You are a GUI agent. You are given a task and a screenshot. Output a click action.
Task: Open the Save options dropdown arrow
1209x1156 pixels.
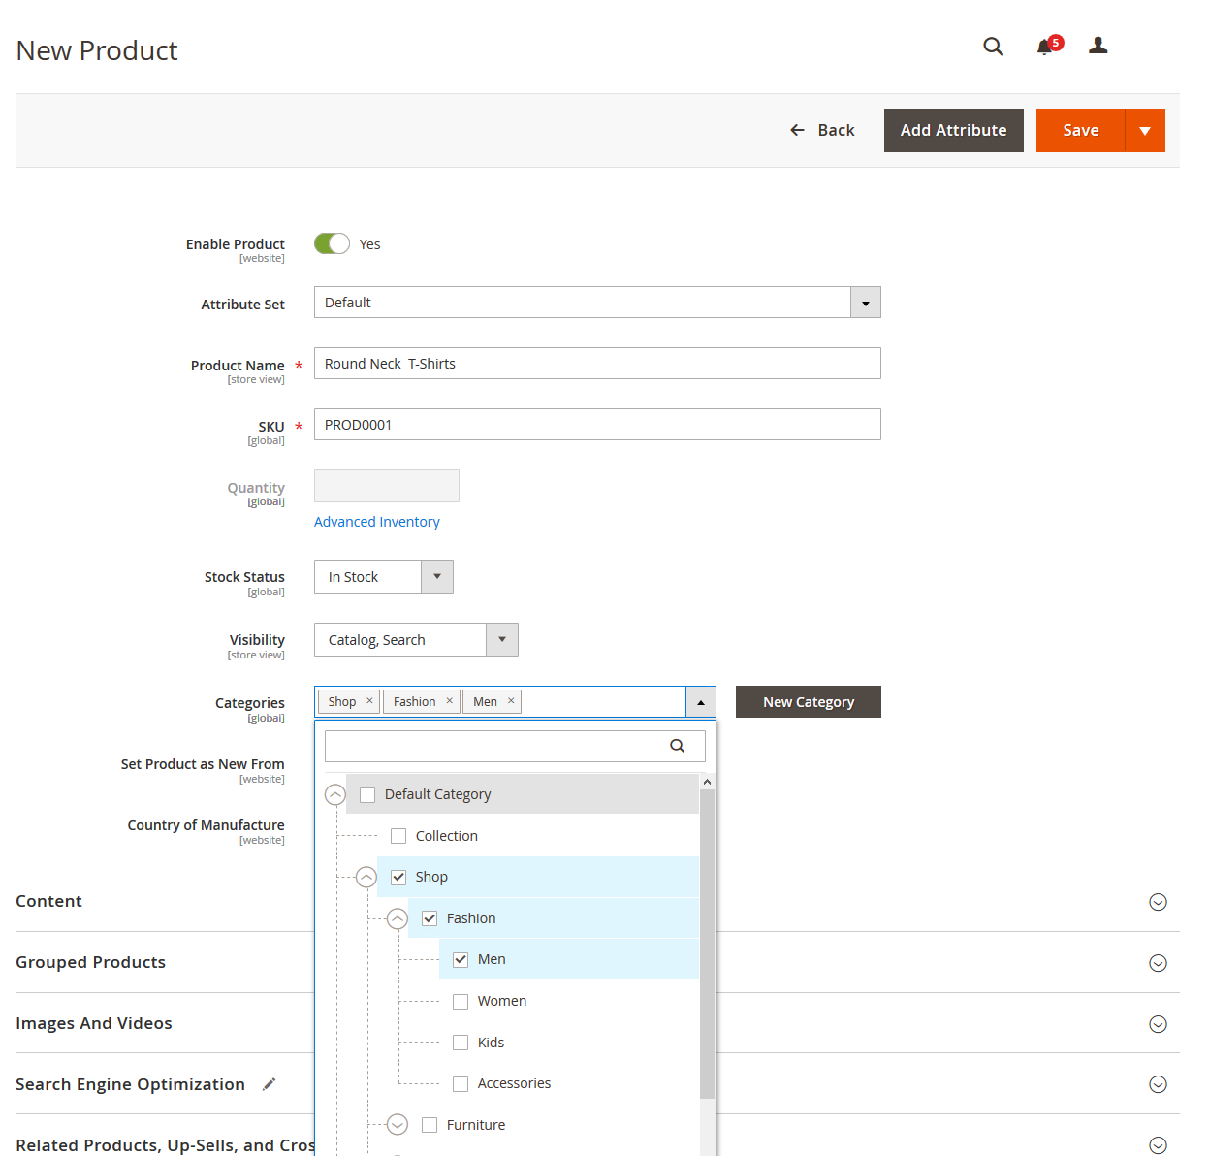[x=1145, y=130]
